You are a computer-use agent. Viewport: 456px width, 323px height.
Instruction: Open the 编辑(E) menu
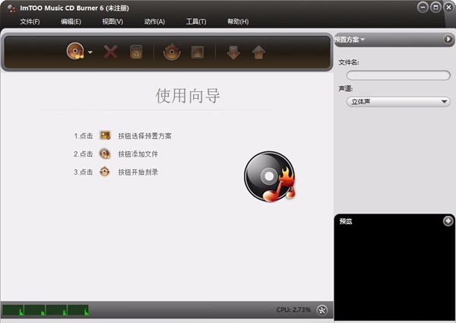tap(71, 21)
